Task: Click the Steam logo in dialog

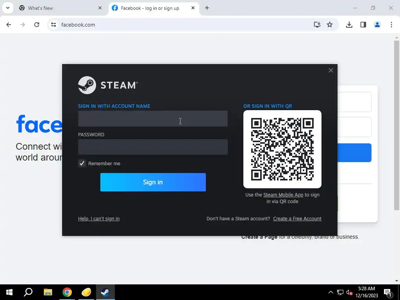Action: [108, 85]
